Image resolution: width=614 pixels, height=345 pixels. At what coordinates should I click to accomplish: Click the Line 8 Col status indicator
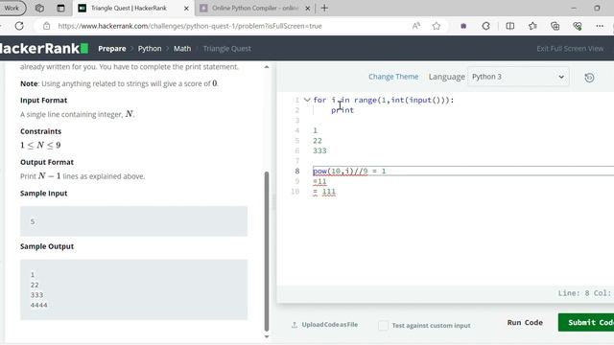point(585,293)
